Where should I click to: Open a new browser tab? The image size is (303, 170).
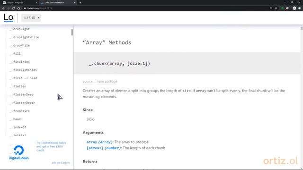(x=80, y=3)
